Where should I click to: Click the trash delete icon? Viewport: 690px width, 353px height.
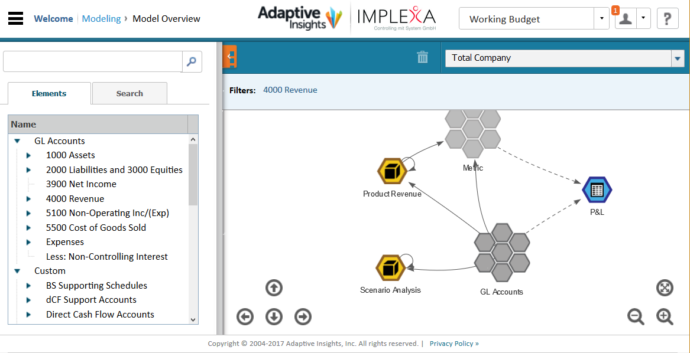click(x=422, y=57)
